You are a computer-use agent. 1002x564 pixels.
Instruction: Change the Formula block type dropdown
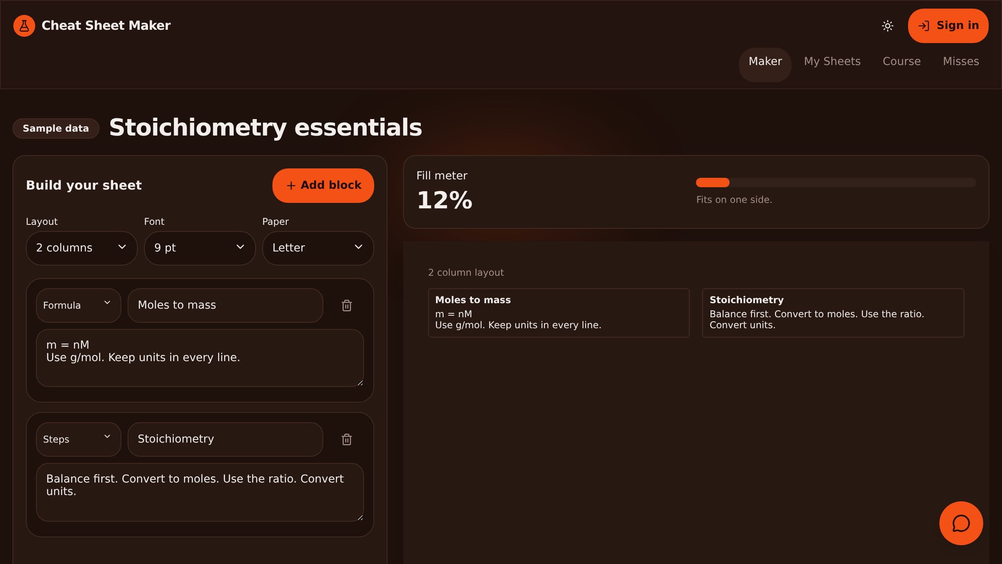[78, 305]
